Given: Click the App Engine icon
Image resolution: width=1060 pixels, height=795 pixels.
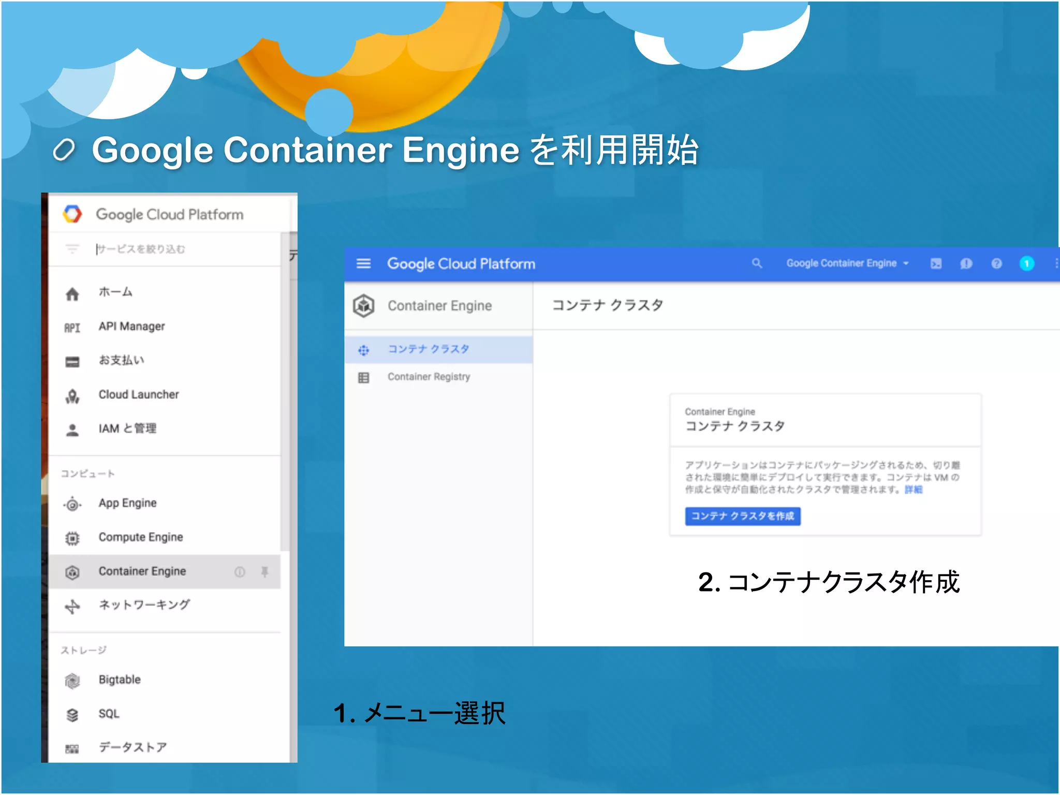Looking at the screenshot, I should (x=72, y=504).
